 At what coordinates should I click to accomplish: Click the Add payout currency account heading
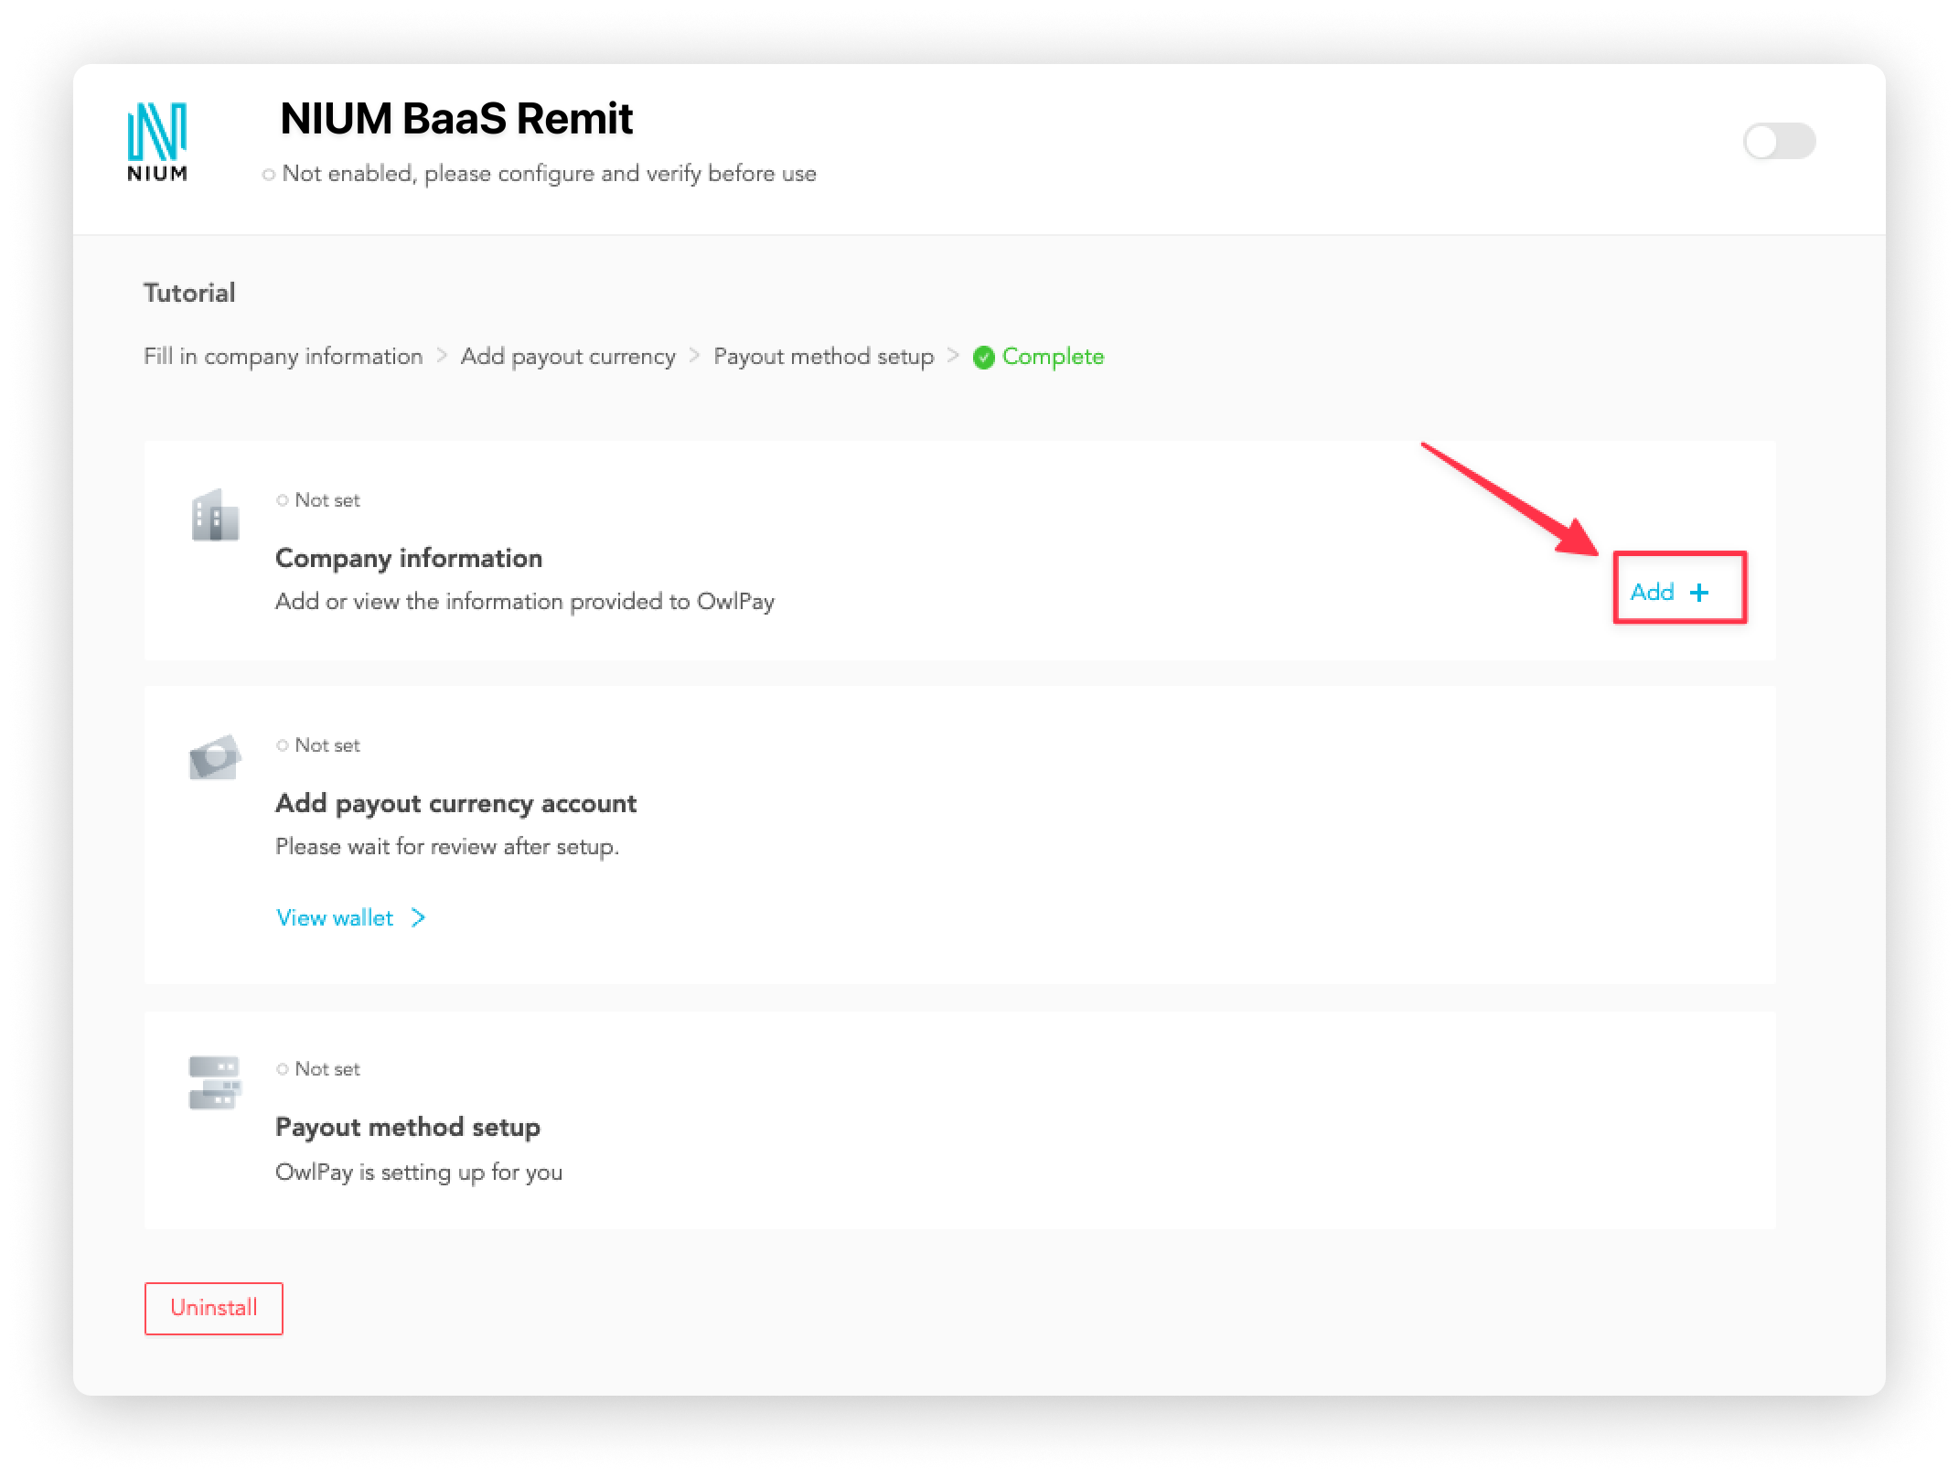455,803
